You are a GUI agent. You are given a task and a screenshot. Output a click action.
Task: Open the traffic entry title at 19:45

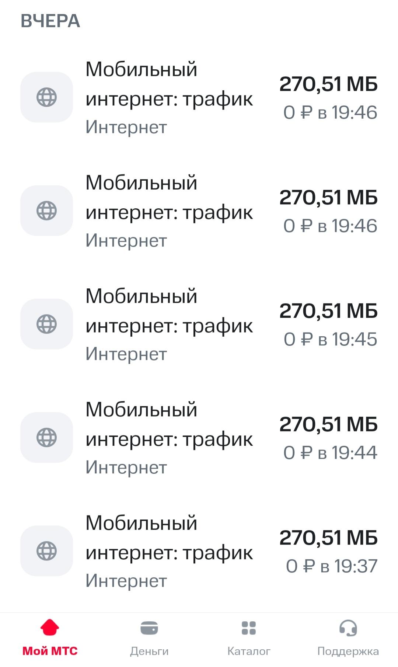[169, 311]
